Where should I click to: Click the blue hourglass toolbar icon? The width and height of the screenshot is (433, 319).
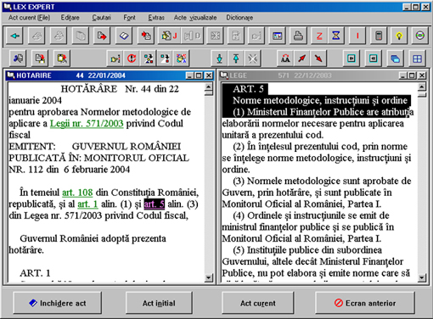pyautogui.click(x=336, y=36)
